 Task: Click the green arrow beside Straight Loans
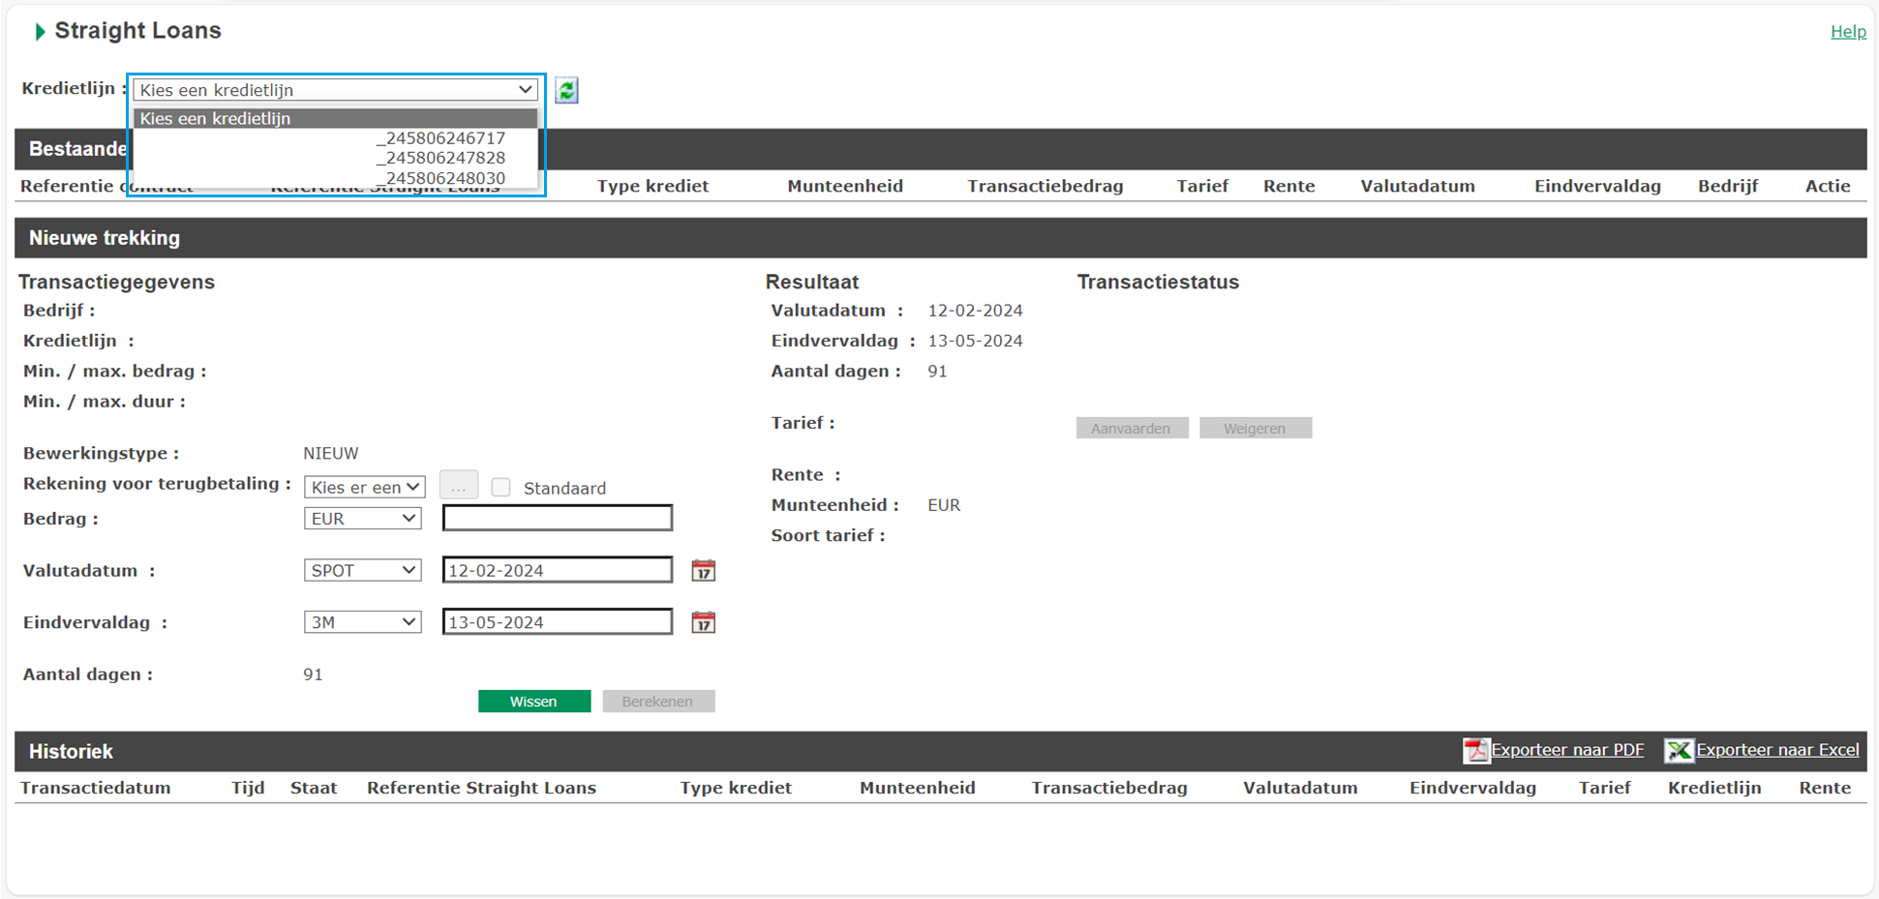40,32
